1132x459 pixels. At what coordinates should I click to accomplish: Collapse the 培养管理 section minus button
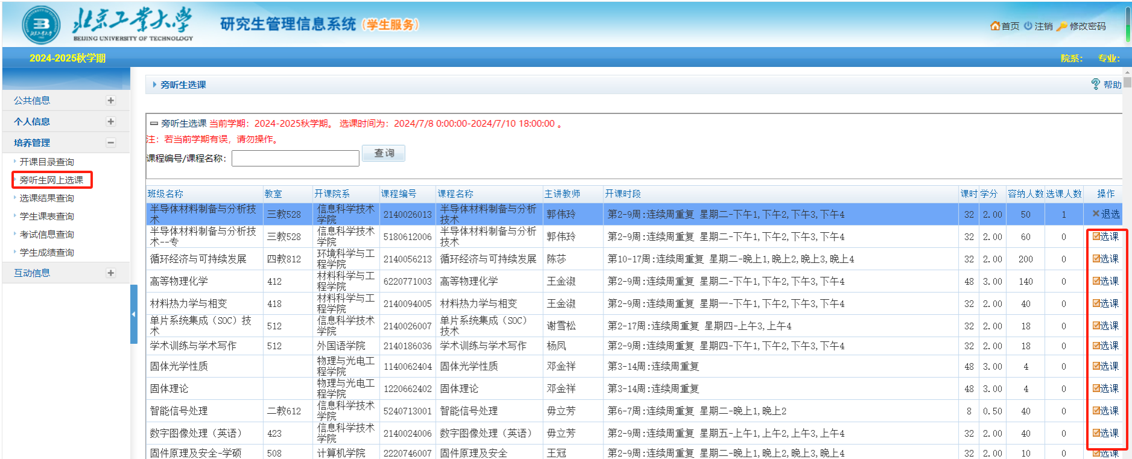click(110, 143)
